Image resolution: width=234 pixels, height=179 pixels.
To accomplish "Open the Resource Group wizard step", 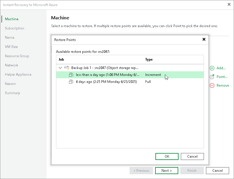I will 17,56.
